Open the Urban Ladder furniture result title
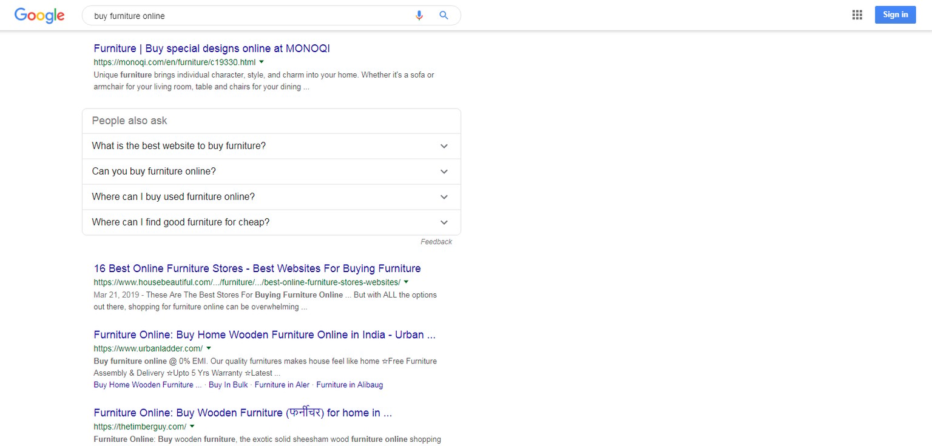932x446 pixels. (x=265, y=334)
